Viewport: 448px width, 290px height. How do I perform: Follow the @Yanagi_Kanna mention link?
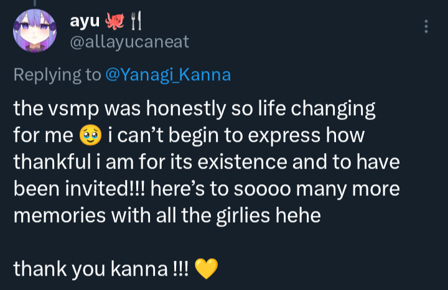pos(168,75)
